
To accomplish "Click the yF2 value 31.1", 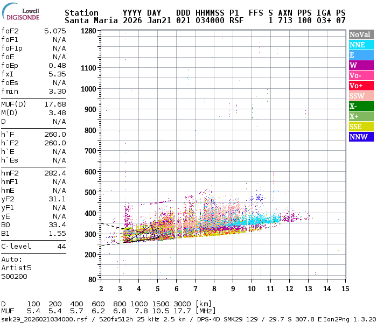I will point(57,199).
